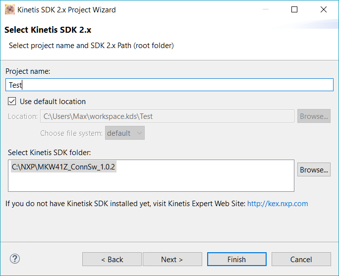Click the Location path field
This screenshot has width=339, height=276.
168,116
